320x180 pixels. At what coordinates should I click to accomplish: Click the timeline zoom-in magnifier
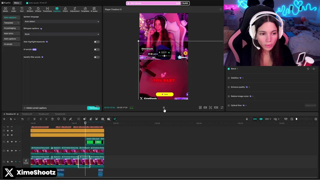316,119
